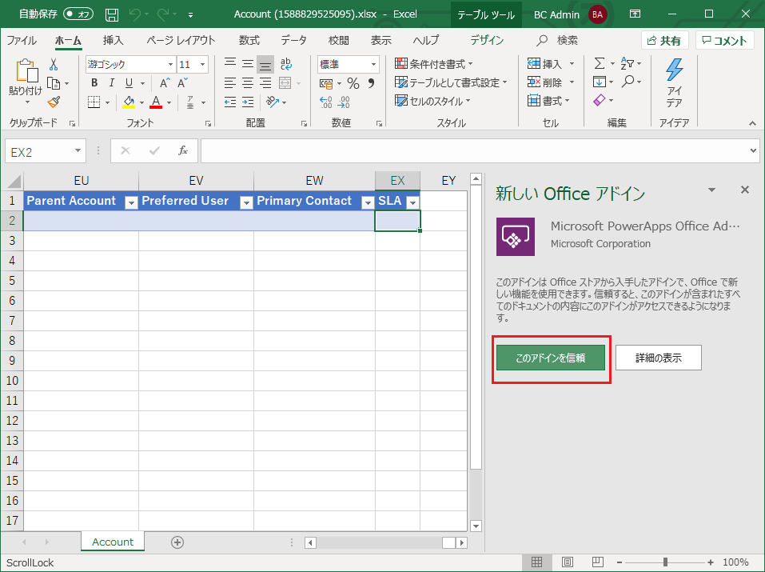Click Name Box showing EX2
Image resolution: width=765 pixels, height=572 pixels.
click(x=46, y=152)
